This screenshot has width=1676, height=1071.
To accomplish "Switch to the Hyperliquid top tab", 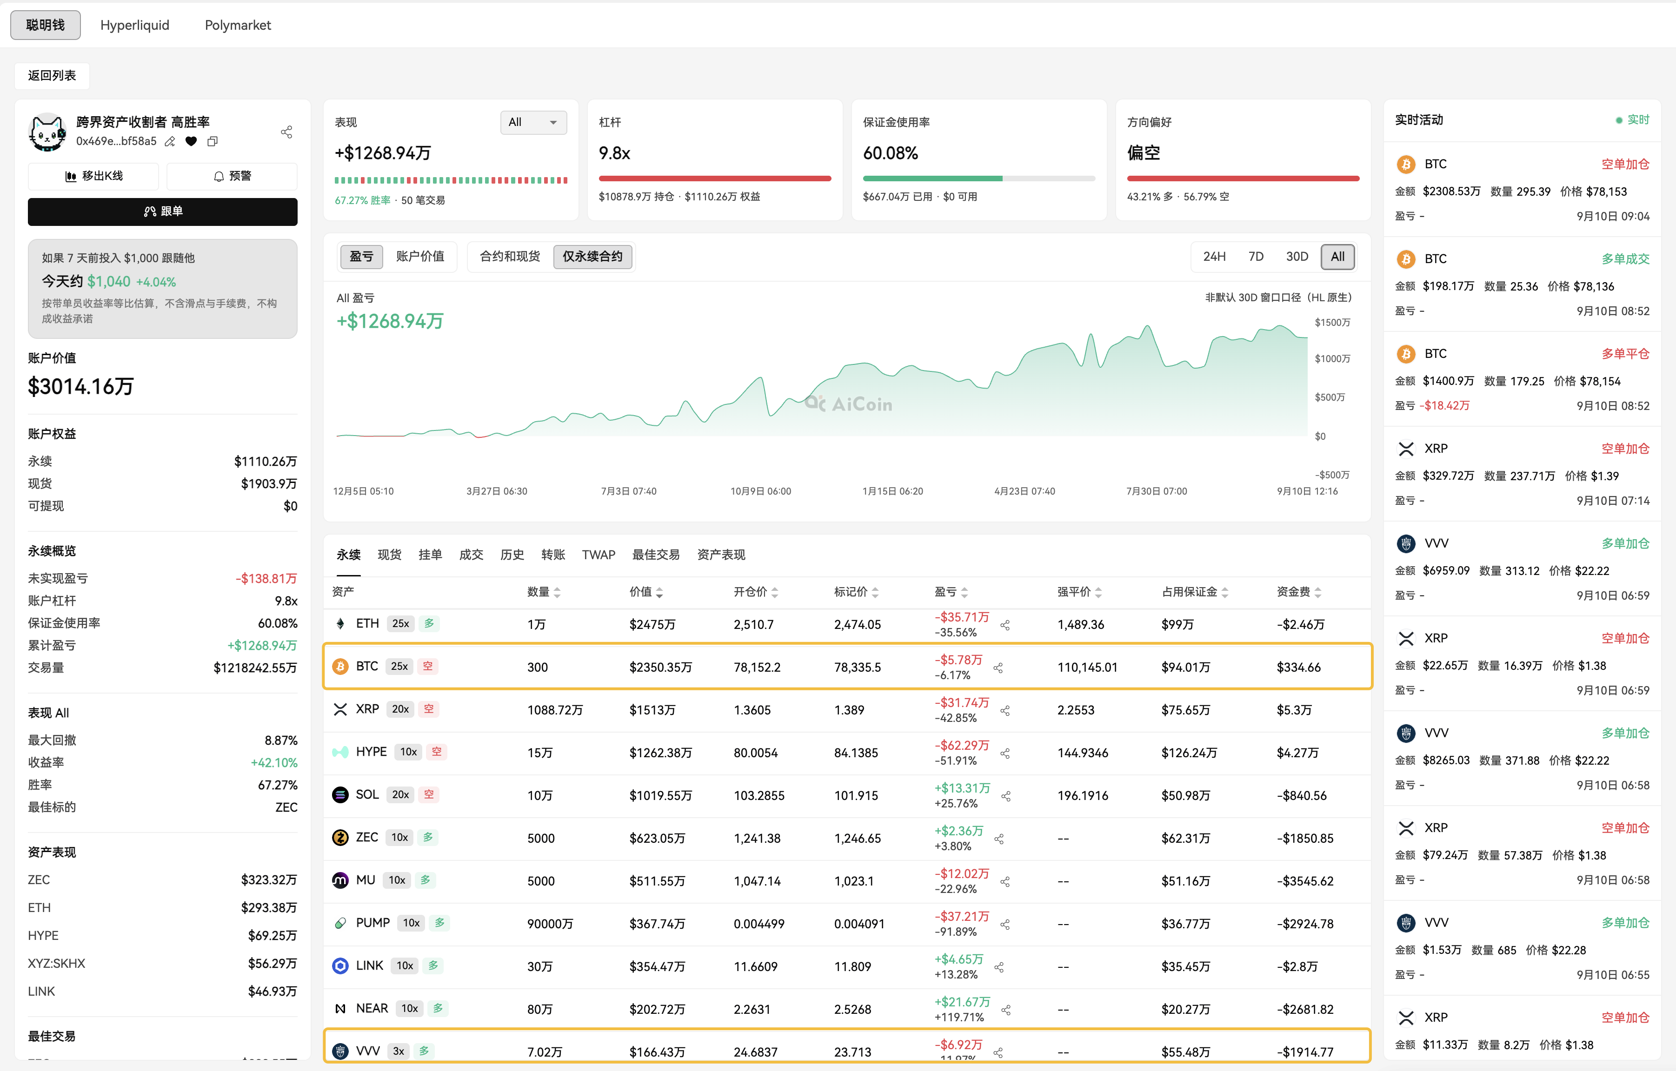I will coord(135,25).
